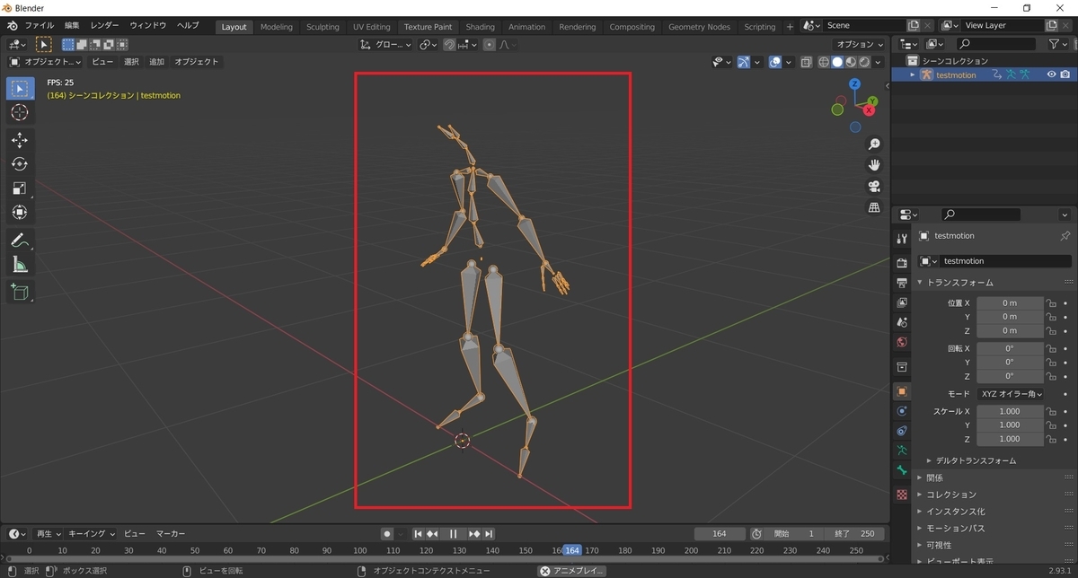Click the viewport zoom magnifier icon

point(874,144)
